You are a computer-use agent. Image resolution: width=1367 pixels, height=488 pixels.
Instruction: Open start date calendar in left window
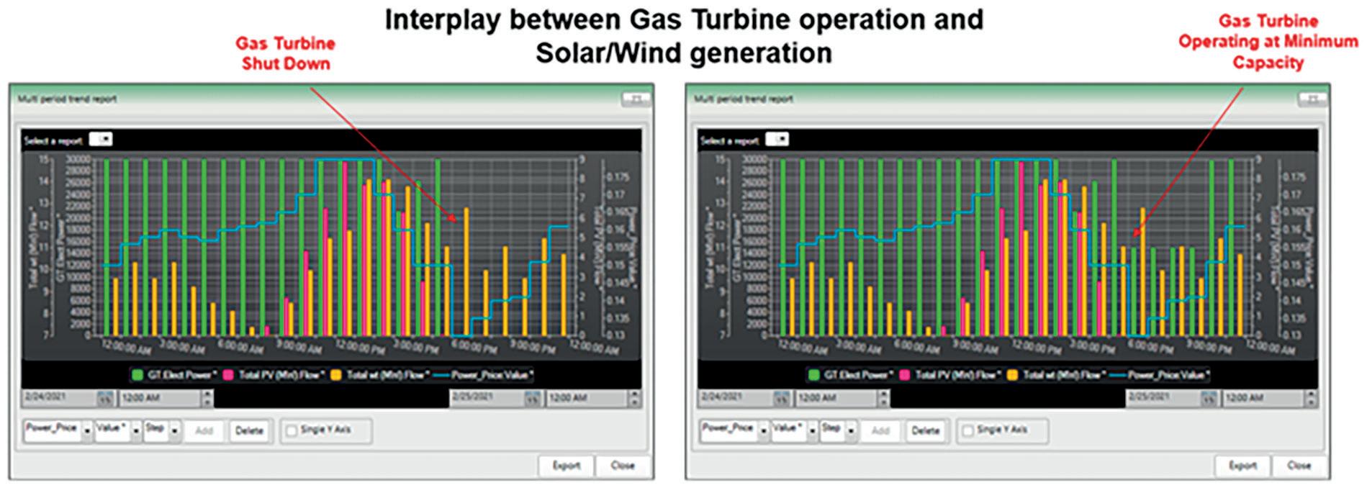pos(106,398)
